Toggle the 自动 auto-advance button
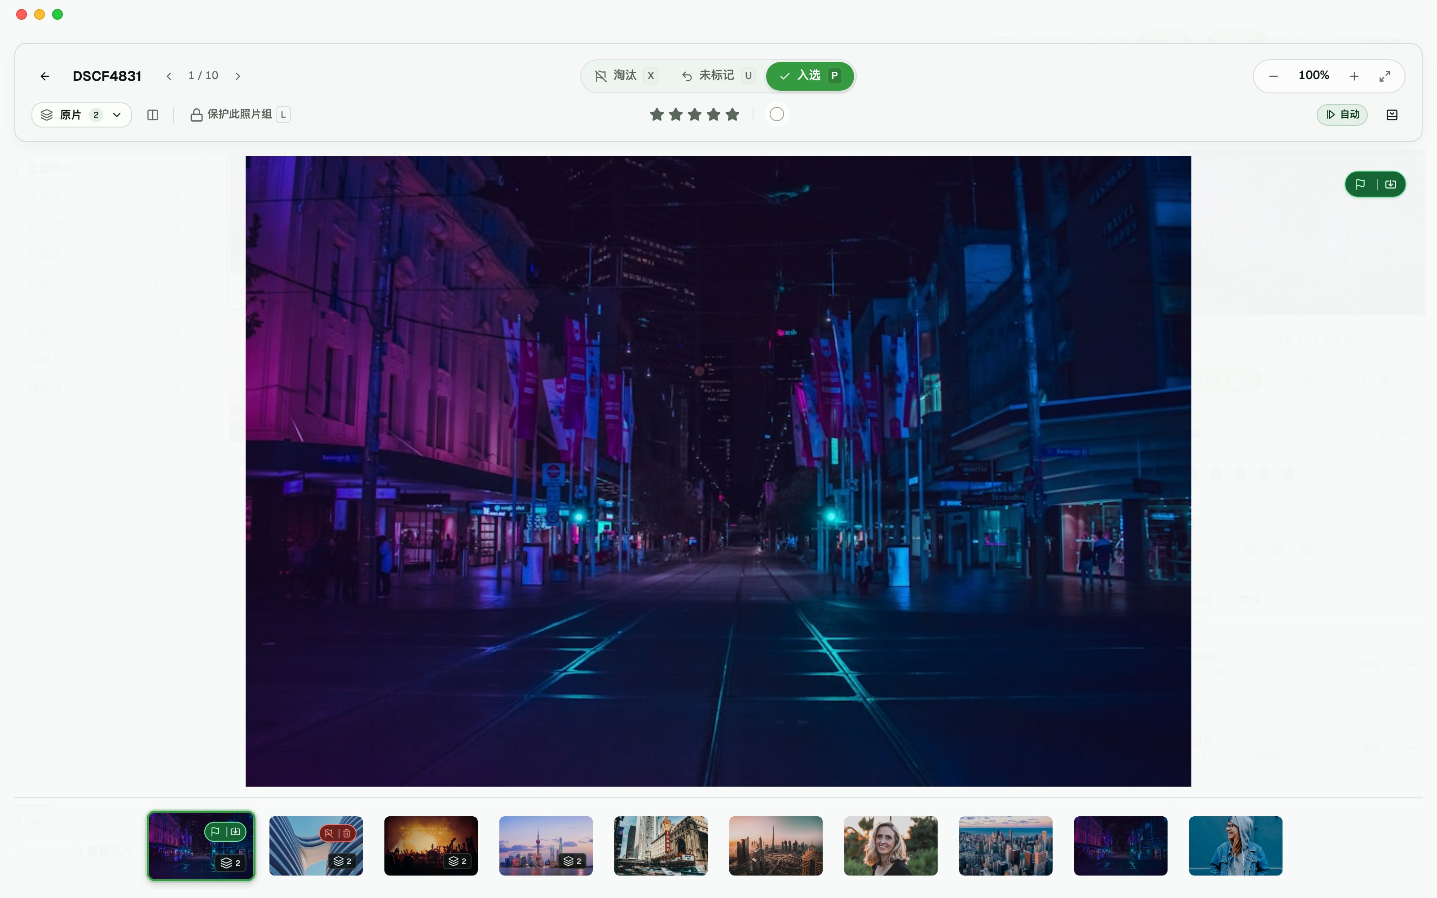This screenshot has height=898, width=1437. pyautogui.click(x=1342, y=114)
